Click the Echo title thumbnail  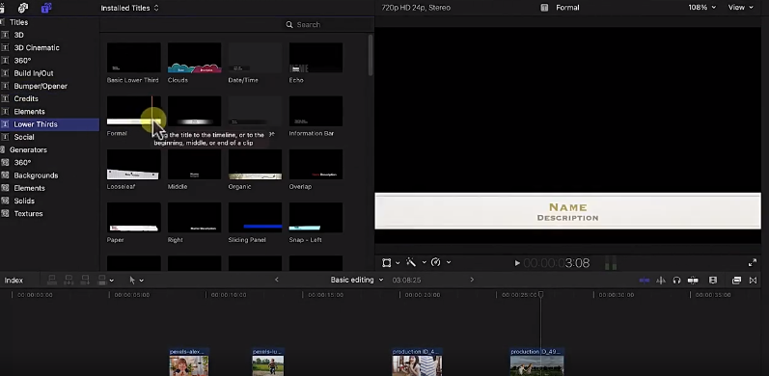click(316, 58)
